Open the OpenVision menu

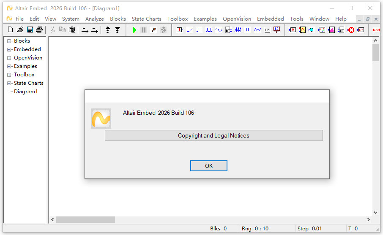pos(237,19)
